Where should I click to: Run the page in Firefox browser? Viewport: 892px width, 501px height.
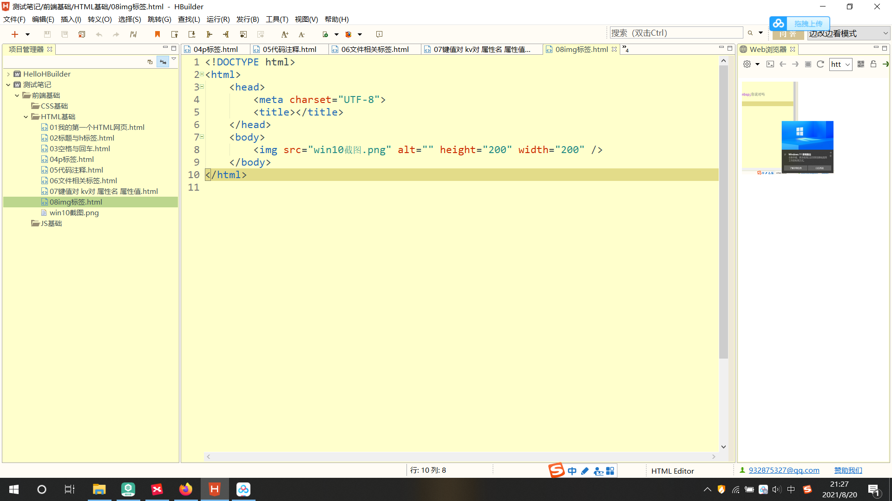click(x=348, y=34)
